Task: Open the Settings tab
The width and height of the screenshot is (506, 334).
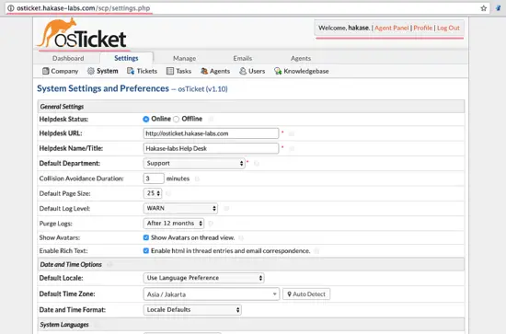Action: [x=126, y=58]
